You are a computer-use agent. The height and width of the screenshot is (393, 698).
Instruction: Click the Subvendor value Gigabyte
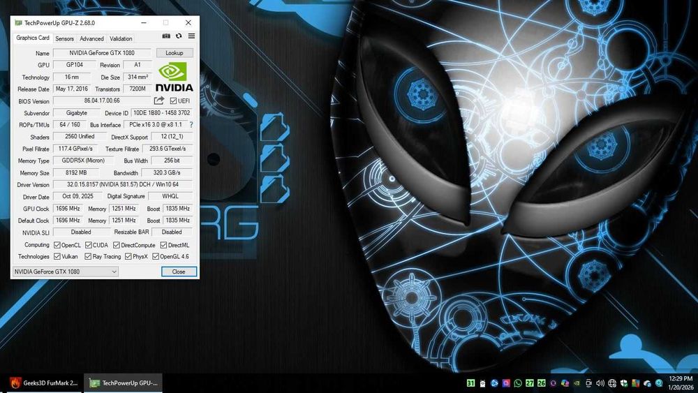point(77,113)
